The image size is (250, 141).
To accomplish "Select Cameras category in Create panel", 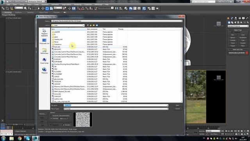I will [238, 23].
